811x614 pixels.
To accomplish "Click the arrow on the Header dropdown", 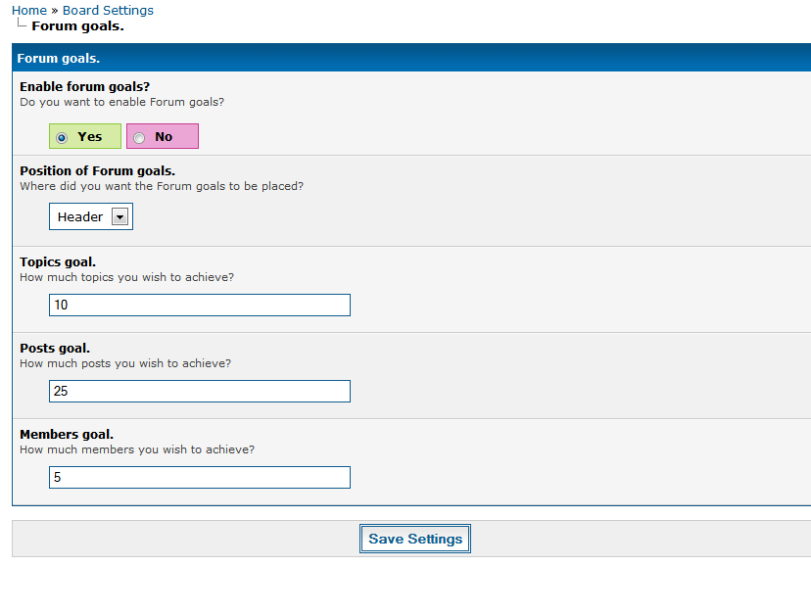I will (120, 217).
